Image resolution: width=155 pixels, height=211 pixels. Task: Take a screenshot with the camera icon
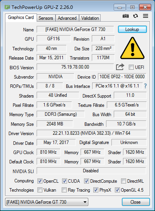pos(126,16)
